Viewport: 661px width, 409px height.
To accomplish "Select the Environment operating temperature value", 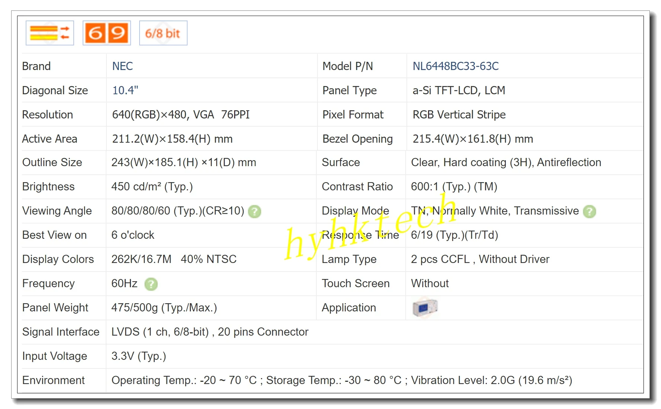I will pos(184,380).
